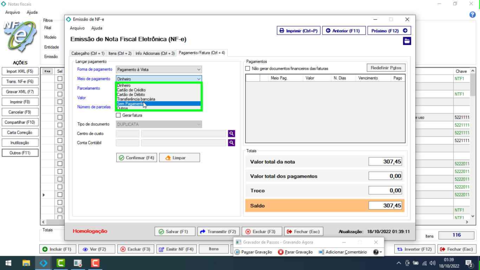The image size is (480, 270).
Task: Click the help icon in Gravador de Passos
Action: coord(376,252)
